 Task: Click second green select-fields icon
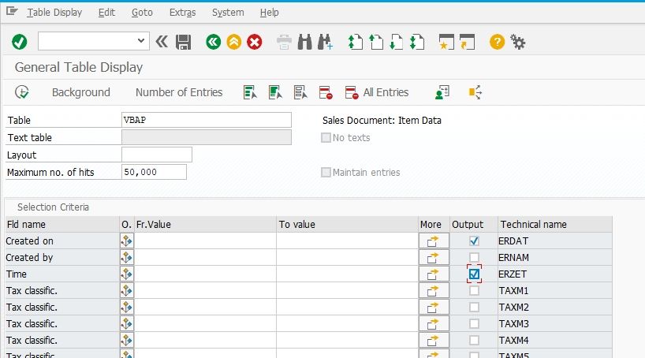(275, 92)
